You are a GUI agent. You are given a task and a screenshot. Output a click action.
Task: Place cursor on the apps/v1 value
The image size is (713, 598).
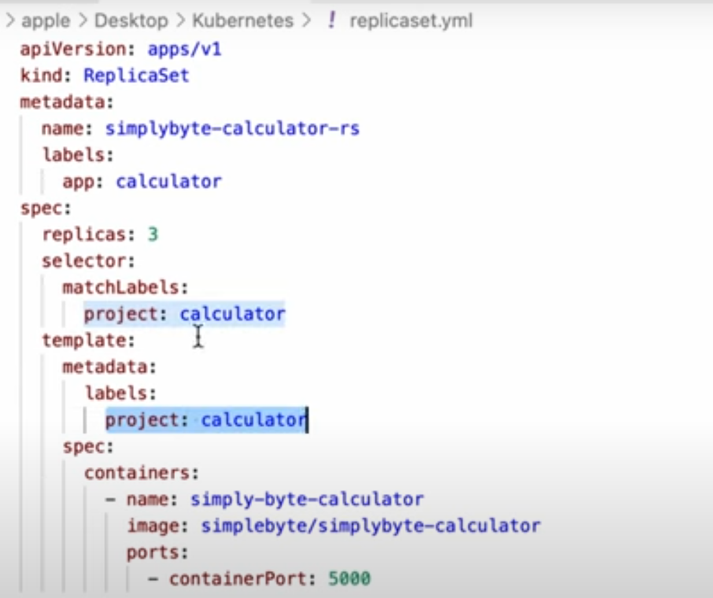click(184, 49)
